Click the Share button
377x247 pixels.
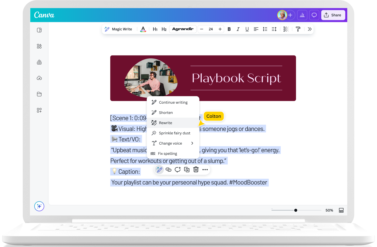tap(333, 15)
